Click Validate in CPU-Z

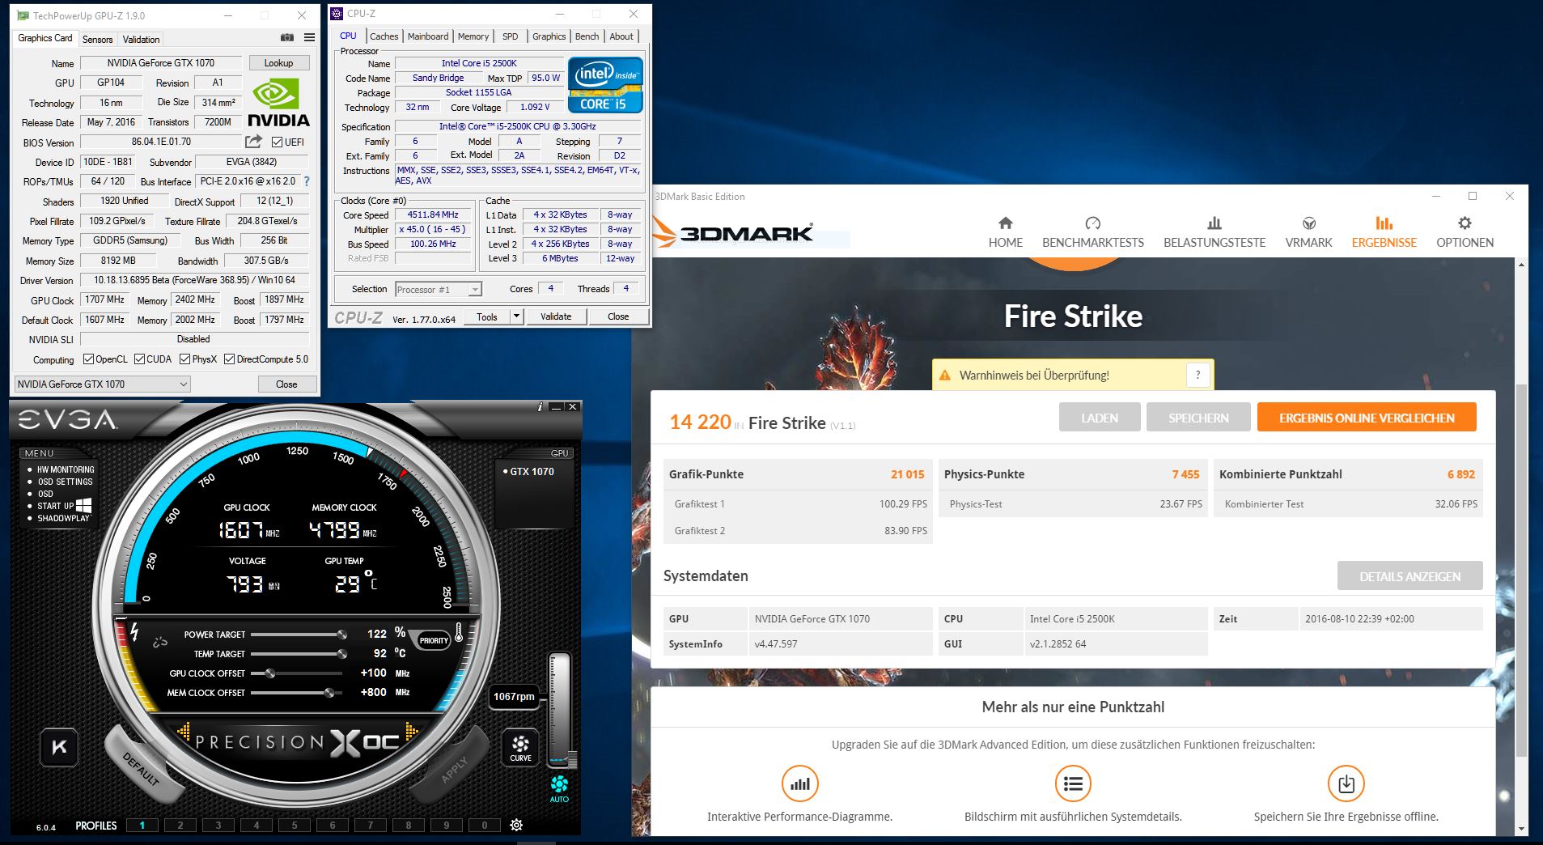(556, 316)
